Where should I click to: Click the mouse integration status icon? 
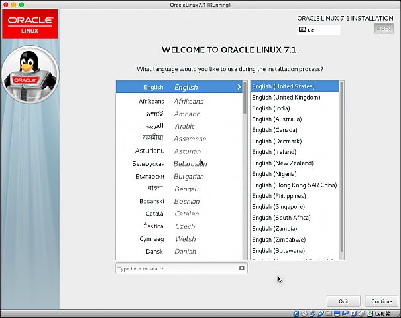(x=362, y=313)
